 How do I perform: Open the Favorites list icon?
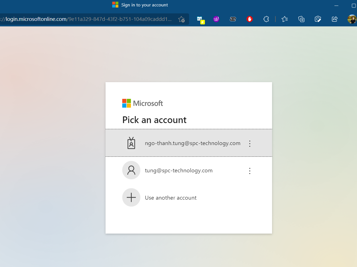[x=285, y=19]
